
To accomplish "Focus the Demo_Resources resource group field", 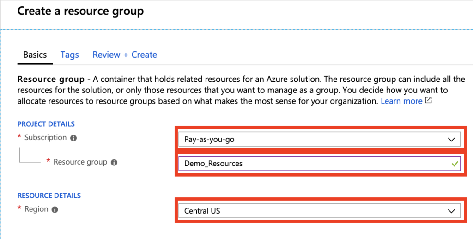I will (x=320, y=164).
